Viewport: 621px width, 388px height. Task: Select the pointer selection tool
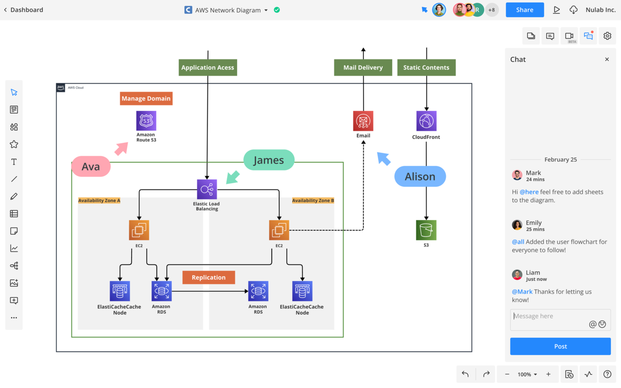14,92
